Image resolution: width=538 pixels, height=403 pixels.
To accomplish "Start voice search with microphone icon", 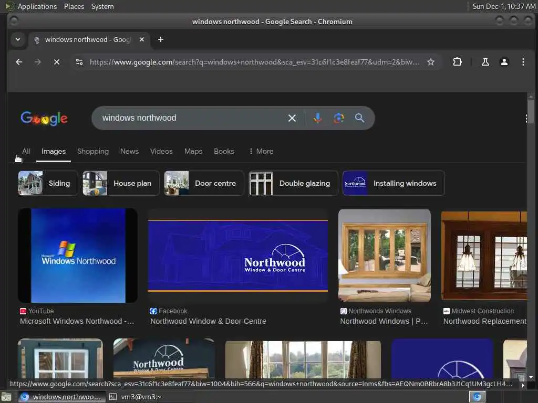I will click(318, 118).
